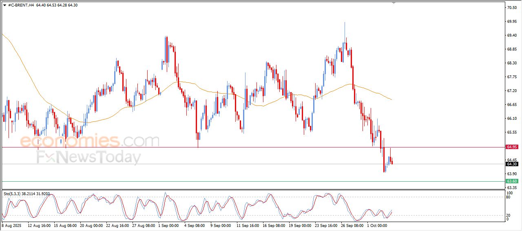Click the 67.20 value on price axis
Image resolution: width=522 pixels, height=231 pixels.
pyautogui.click(x=511, y=91)
